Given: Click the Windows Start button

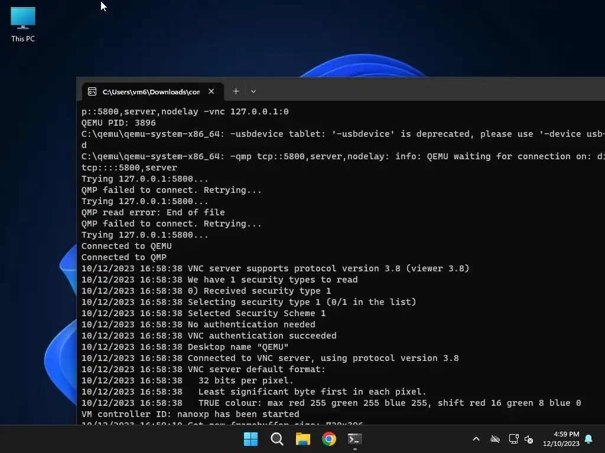Looking at the screenshot, I should click(x=251, y=439).
